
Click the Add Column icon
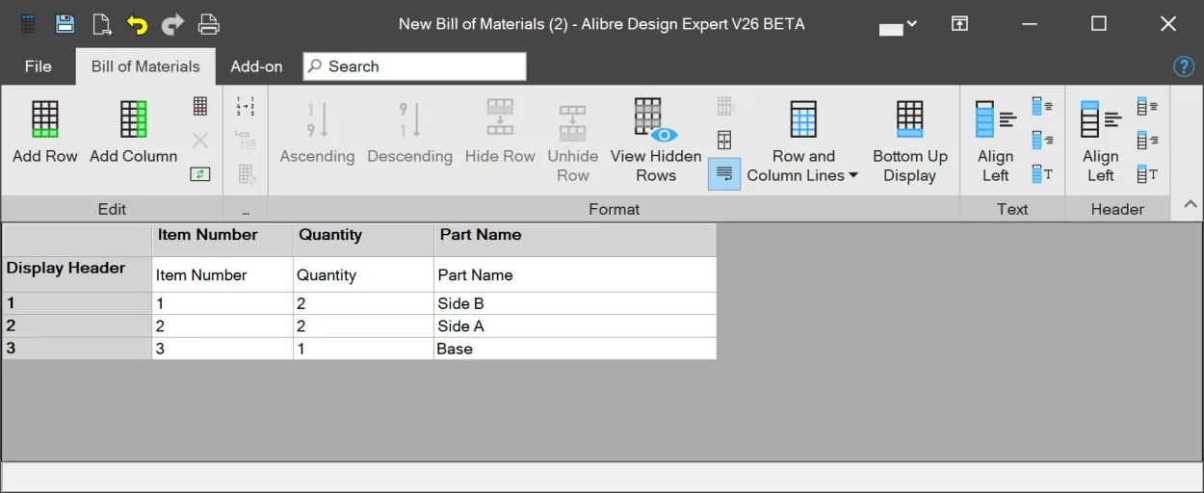pos(133,119)
